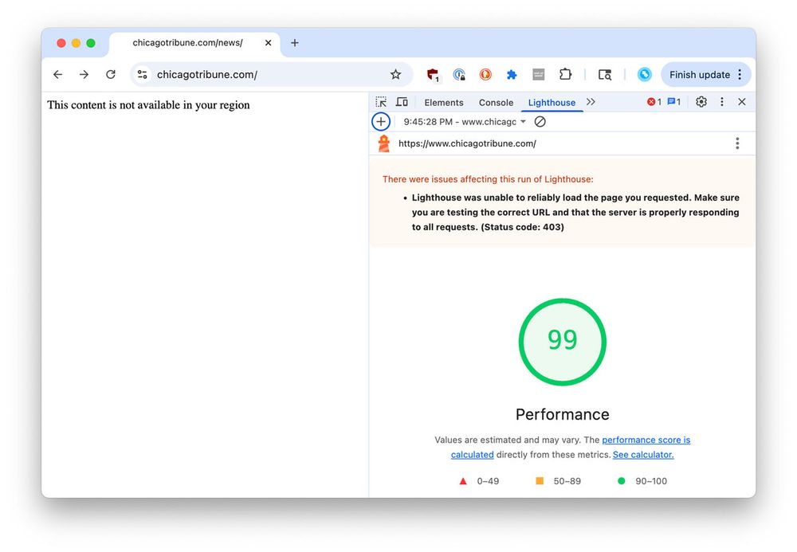Image resolution: width=797 pixels, height=552 pixels.
Task: Click 'This content is not available' text
Action: click(x=148, y=105)
